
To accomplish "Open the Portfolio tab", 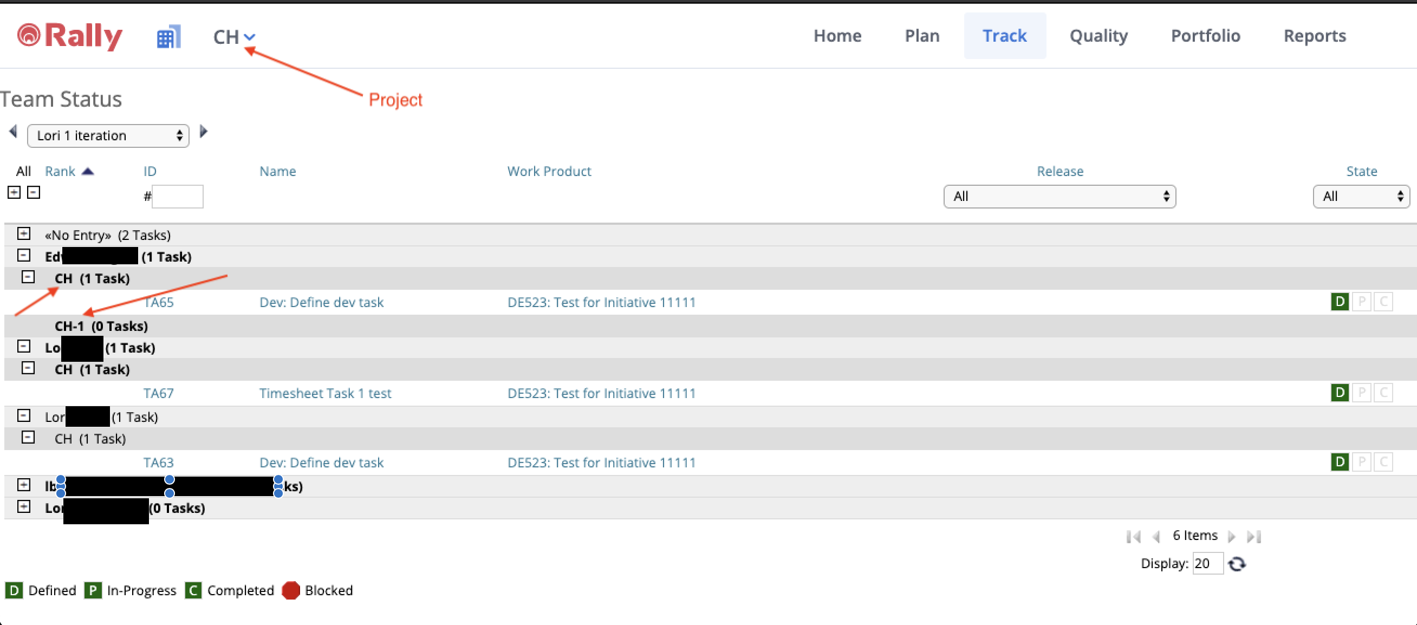I will tap(1205, 36).
